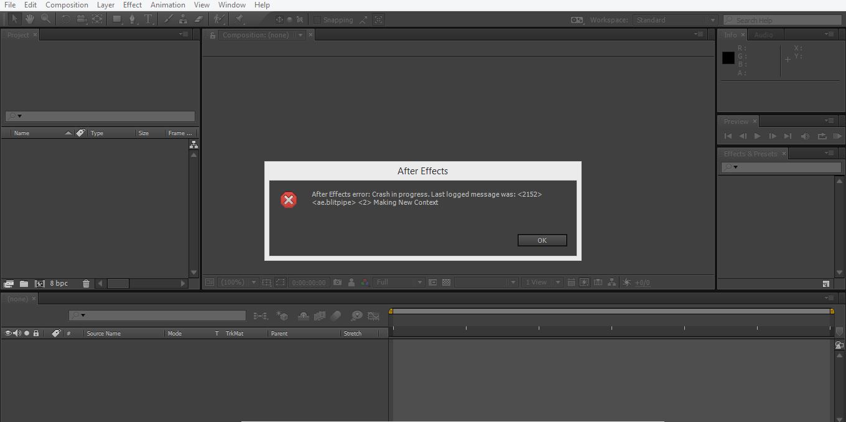Select the Brush tool
Image resolution: width=846 pixels, height=422 pixels.
coord(168,19)
